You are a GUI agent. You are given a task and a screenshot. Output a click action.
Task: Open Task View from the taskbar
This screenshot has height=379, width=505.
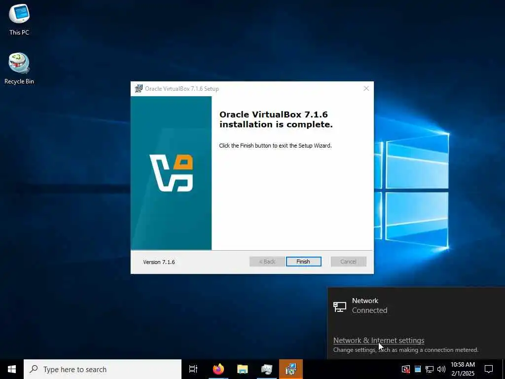point(193,369)
